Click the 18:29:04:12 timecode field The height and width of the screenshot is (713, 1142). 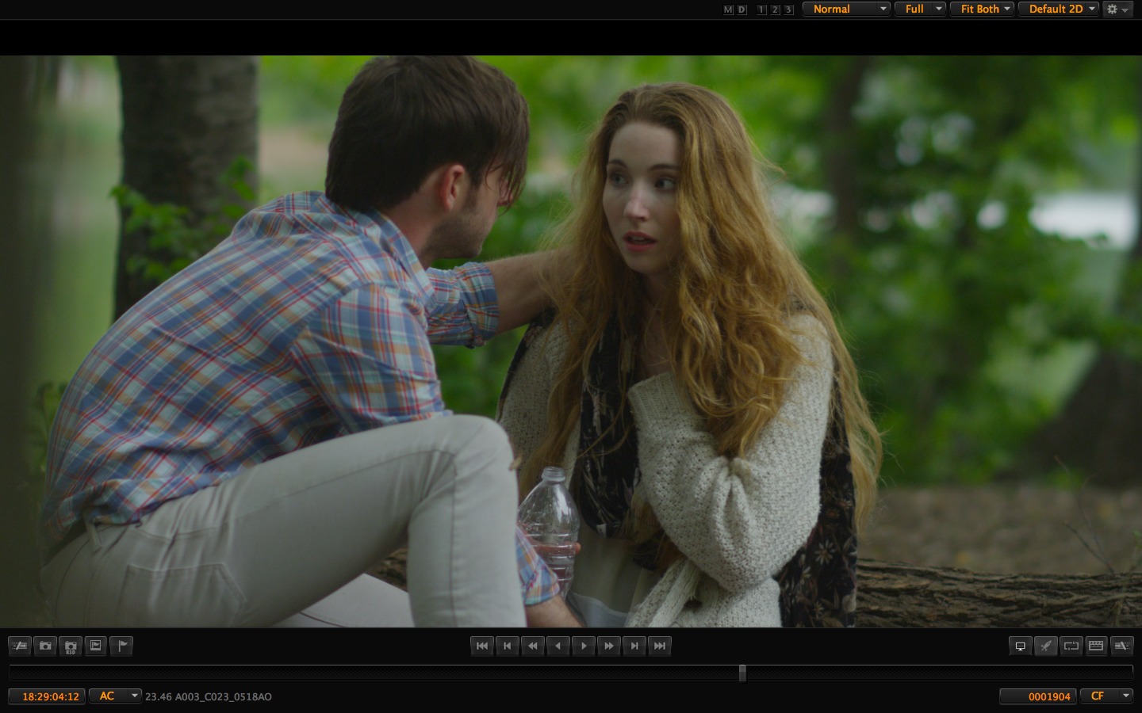click(x=48, y=696)
